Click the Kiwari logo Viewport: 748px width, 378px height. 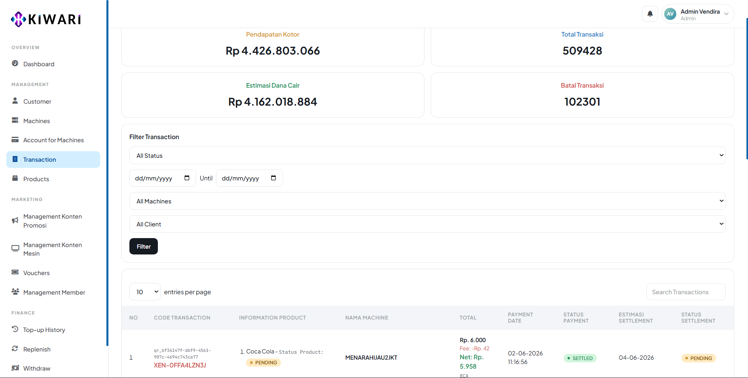(x=46, y=19)
